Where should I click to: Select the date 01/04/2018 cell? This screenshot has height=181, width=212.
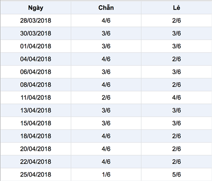pyautogui.click(x=36, y=46)
